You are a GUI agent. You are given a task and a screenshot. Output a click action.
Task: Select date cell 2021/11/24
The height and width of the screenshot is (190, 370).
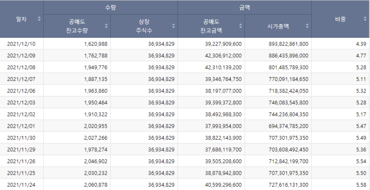tap(21, 185)
